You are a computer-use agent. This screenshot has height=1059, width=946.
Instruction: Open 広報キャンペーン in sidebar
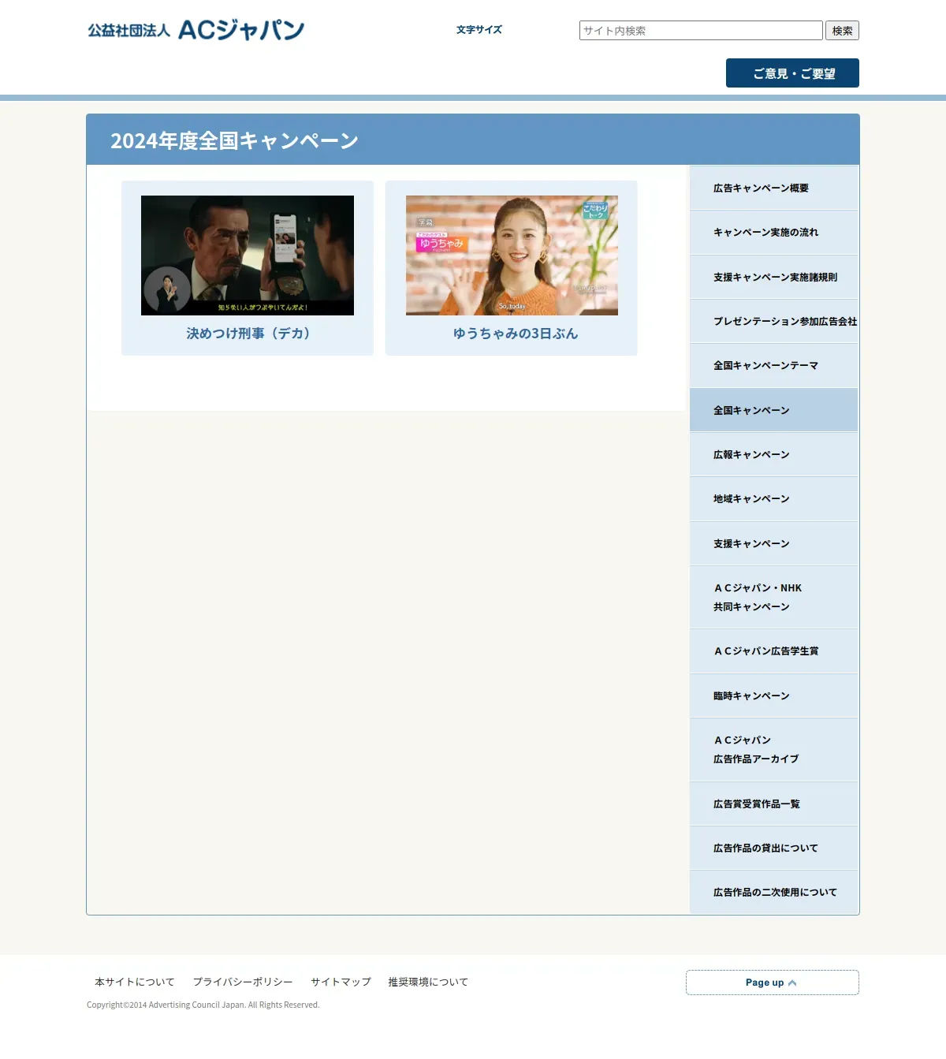774,454
